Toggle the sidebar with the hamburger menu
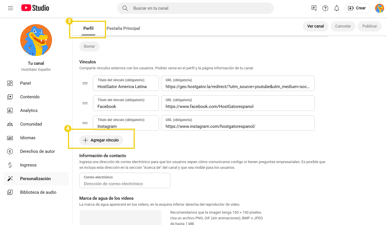 click(11, 8)
